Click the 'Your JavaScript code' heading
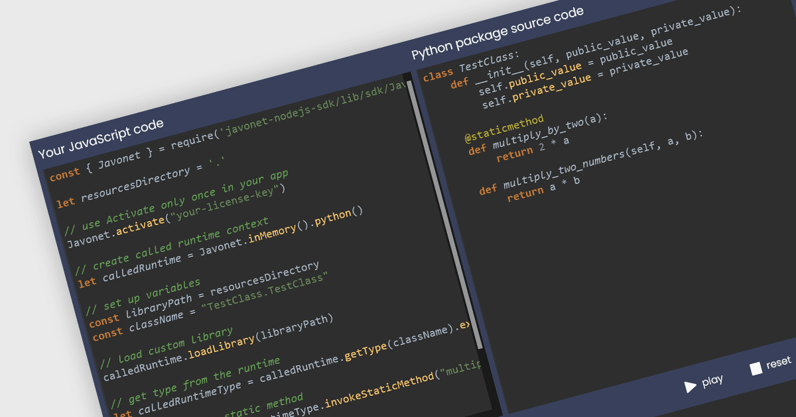Screen dimensions: 796x417 (x=101, y=139)
